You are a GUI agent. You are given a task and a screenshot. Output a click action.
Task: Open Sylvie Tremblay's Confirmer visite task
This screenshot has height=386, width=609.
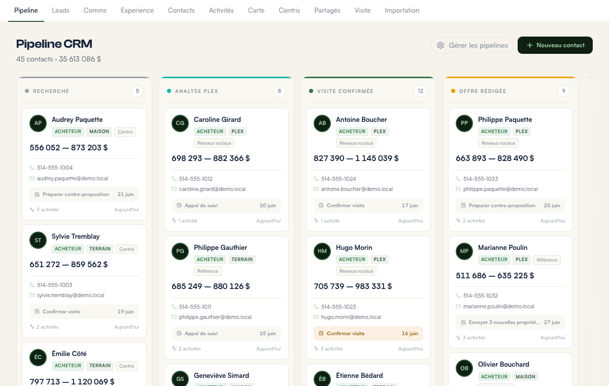click(x=84, y=311)
